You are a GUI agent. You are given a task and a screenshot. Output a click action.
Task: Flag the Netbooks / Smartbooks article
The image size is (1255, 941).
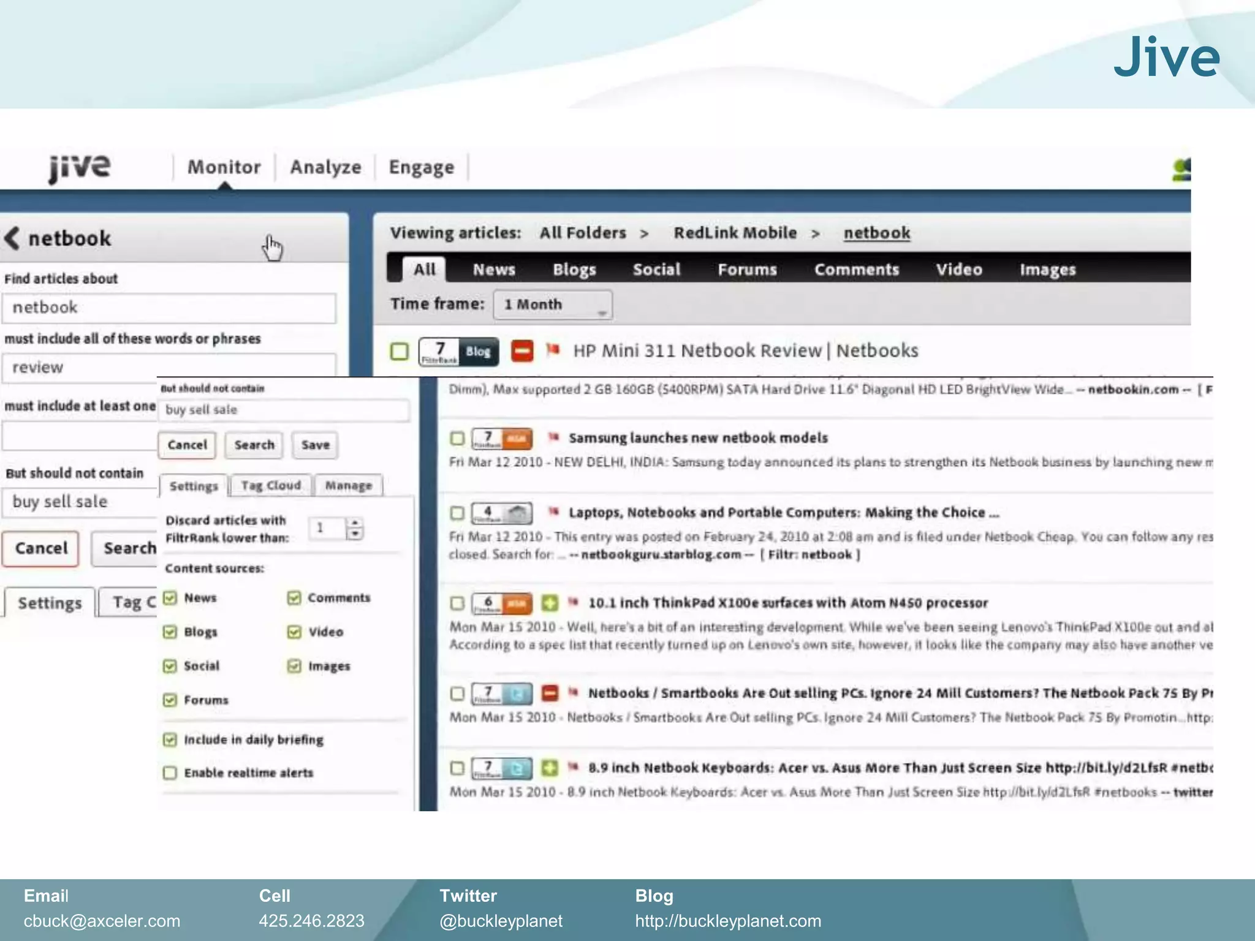pyautogui.click(x=574, y=692)
